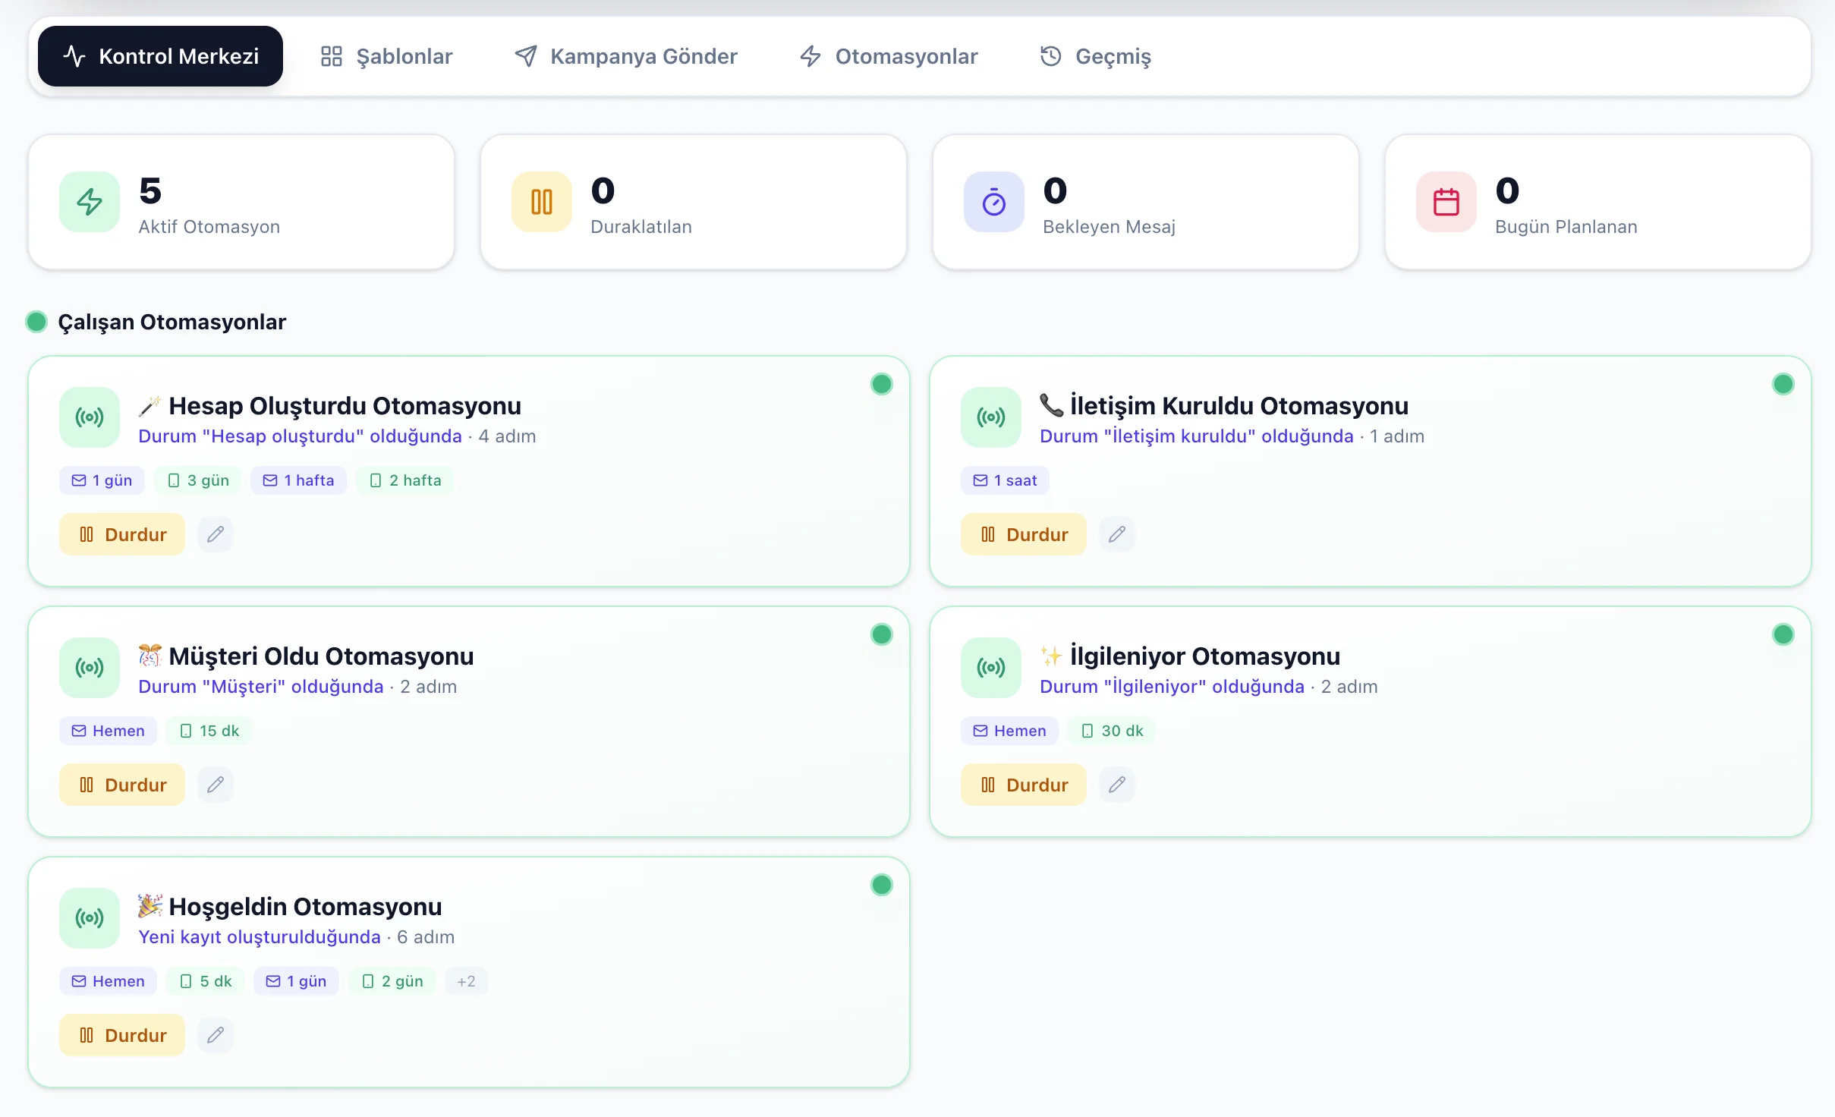Click broadcast icon on Hoşgeldin Otomasyonu card
The image size is (1835, 1117).
click(x=90, y=918)
